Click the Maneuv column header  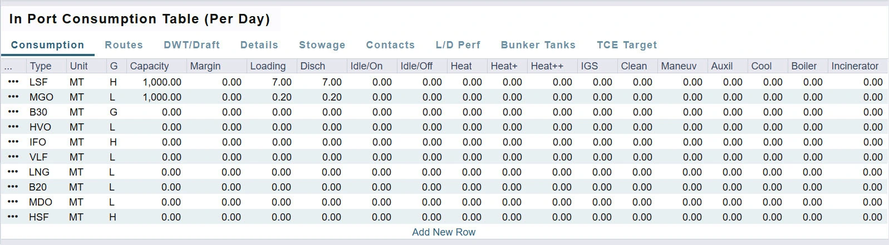[682, 66]
